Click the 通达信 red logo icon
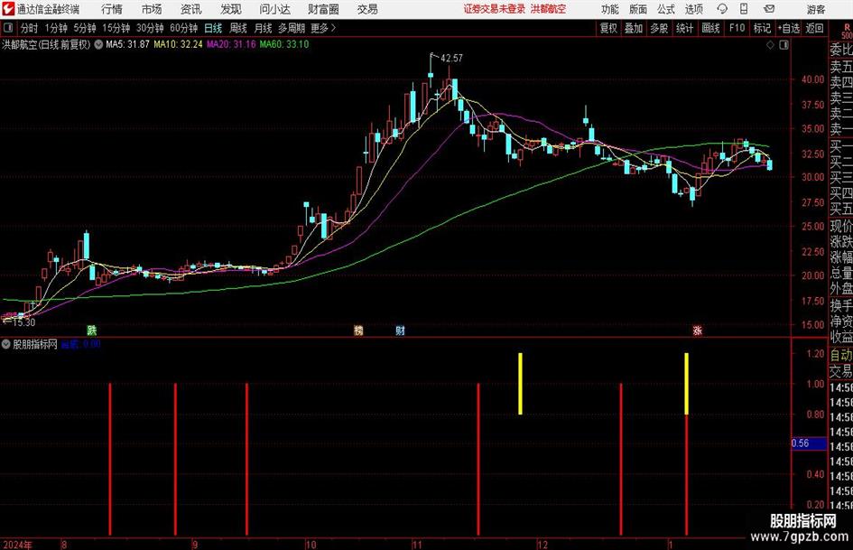Screen dimensions: 853x550 coord(7,9)
